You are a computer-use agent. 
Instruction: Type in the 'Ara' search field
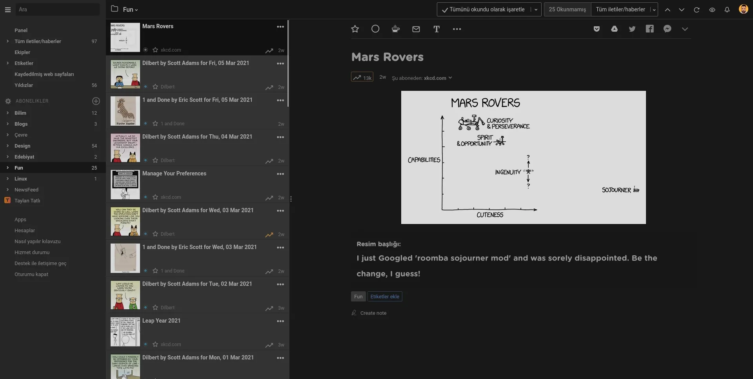pyautogui.click(x=57, y=9)
